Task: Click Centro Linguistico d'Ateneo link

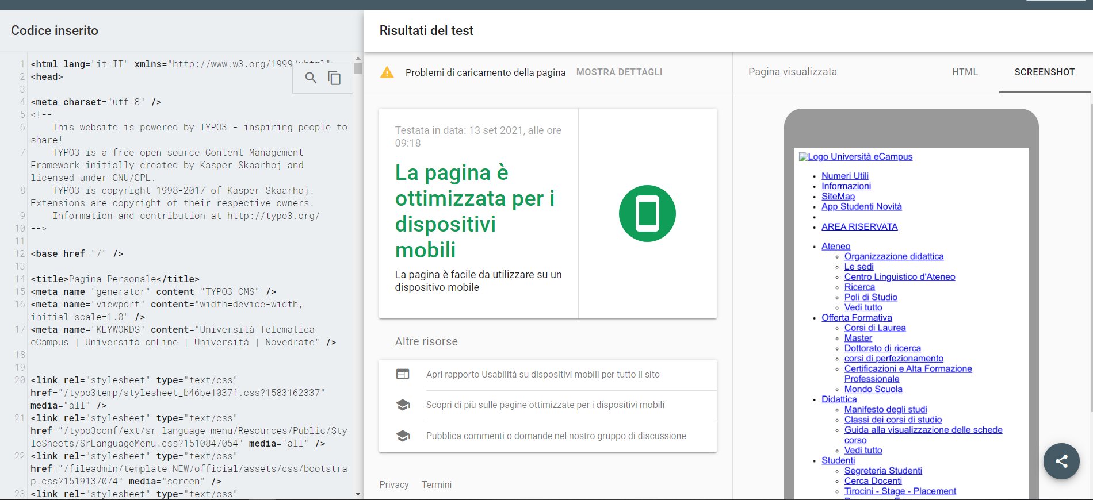Action: click(900, 277)
